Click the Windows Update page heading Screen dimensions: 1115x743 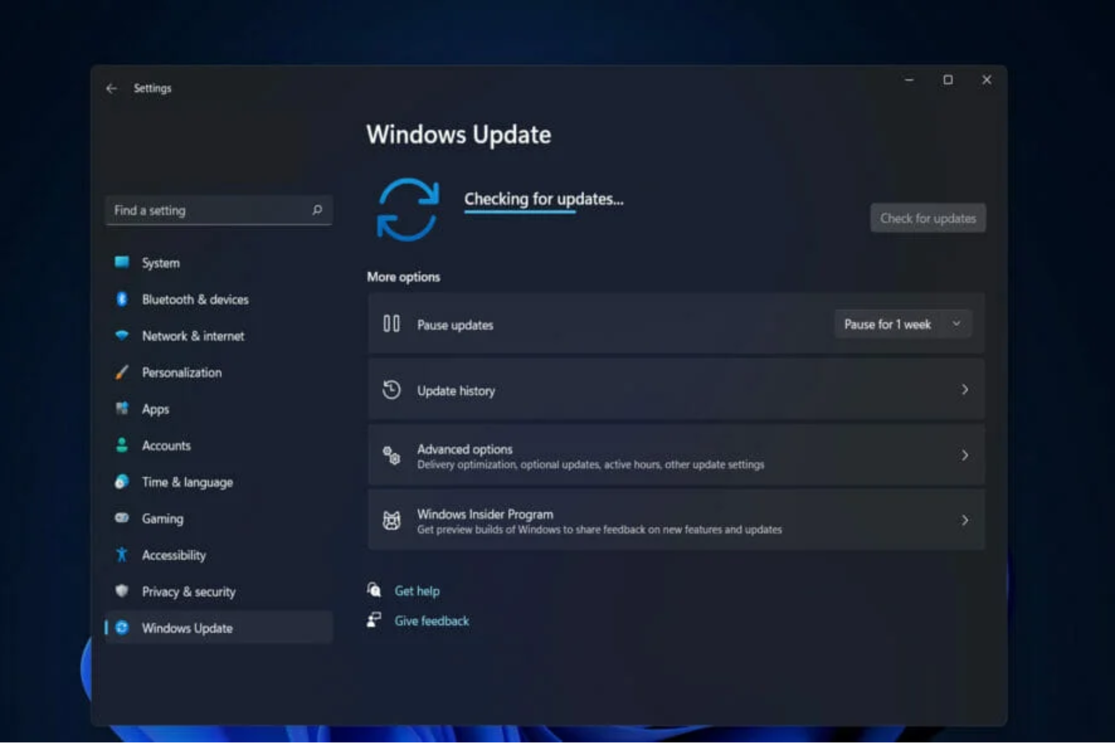pos(459,135)
